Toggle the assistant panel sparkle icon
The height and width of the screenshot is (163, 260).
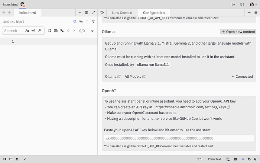(x=243, y=159)
